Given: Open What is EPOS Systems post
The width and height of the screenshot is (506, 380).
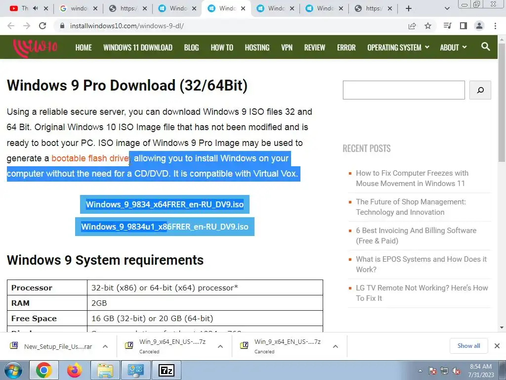Looking at the screenshot, I should coord(421,264).
